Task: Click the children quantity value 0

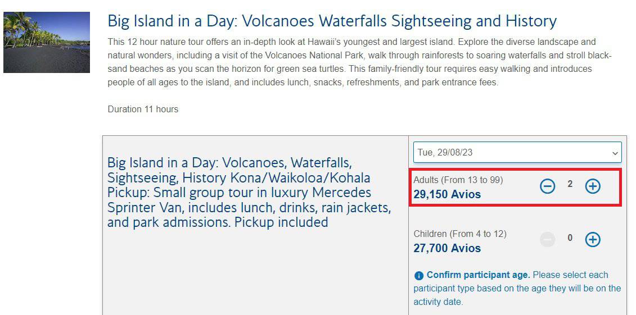Action: pyautogui.click(x=570, y=238)
